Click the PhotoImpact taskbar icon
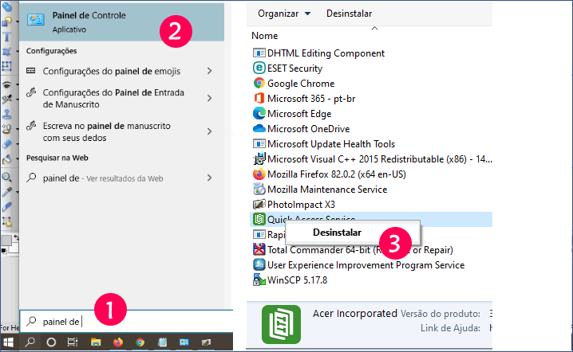The height and width of the screenshot is (352, 573). point(206,342)
